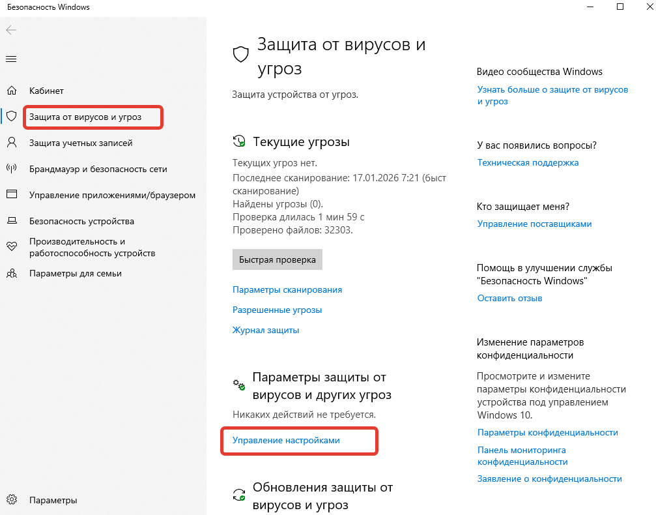Open Параметры для семьи page

pyautogui.click(x=76, y=274)
